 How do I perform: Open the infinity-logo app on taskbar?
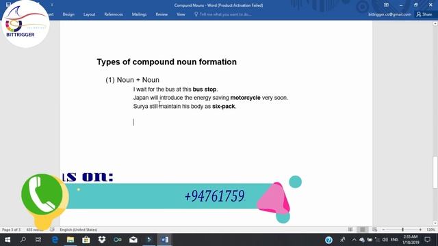118,240
